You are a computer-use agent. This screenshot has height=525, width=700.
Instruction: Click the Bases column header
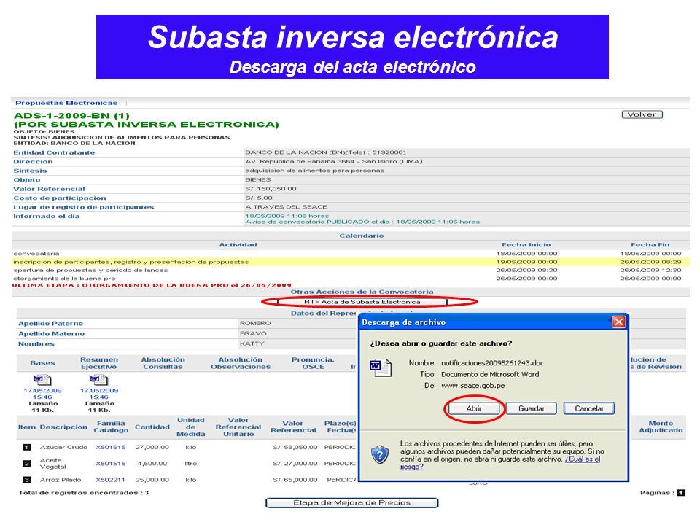[43, 363]
